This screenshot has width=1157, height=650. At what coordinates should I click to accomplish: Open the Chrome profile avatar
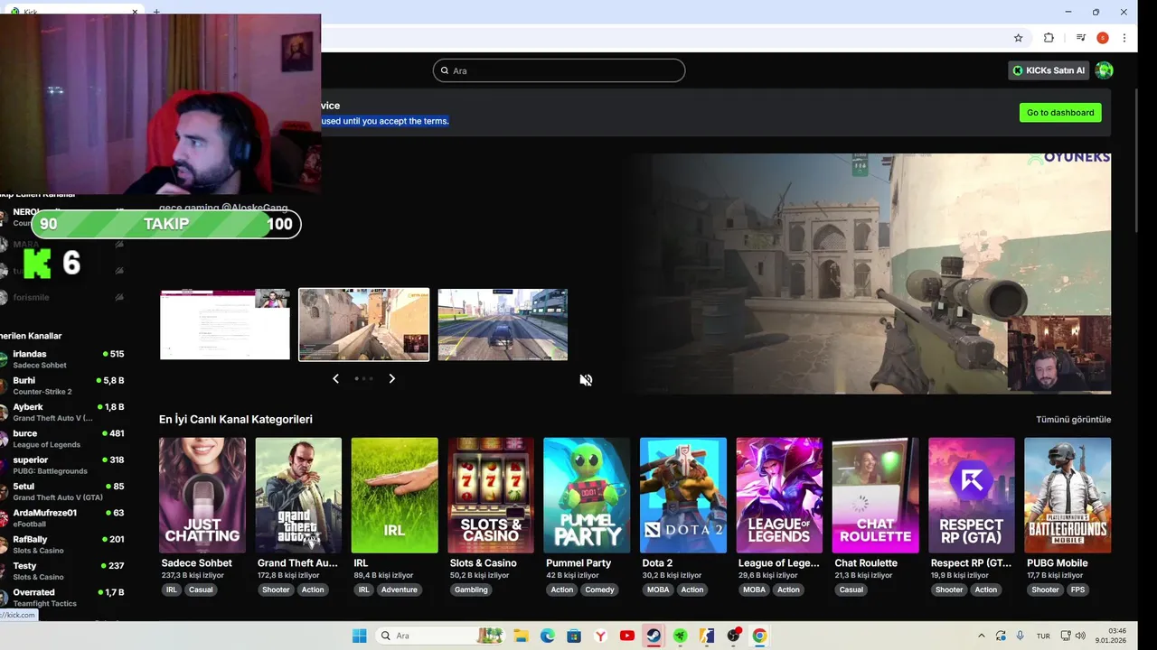tap(1103, 38)
